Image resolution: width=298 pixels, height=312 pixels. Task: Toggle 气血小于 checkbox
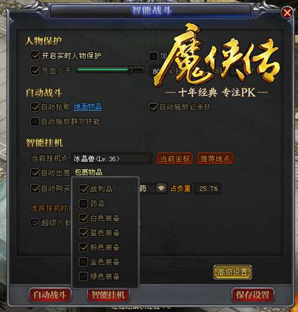35,70
